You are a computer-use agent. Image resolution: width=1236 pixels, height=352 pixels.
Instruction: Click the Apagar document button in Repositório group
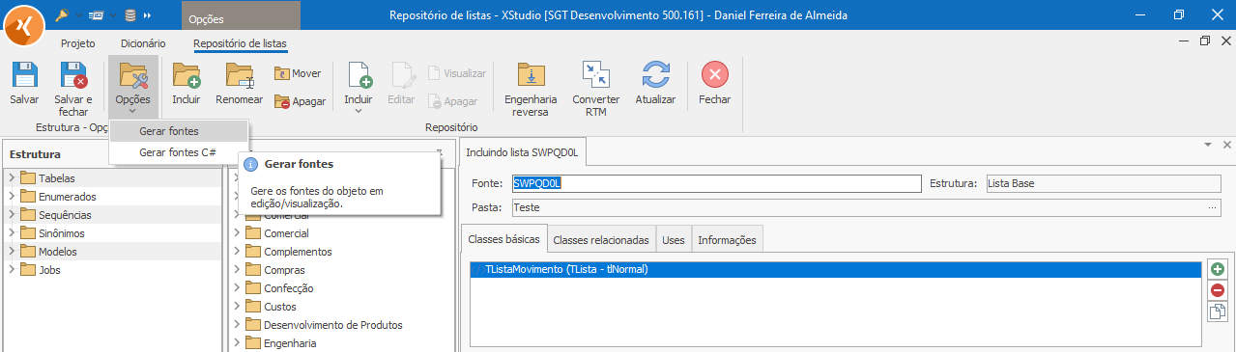tap(453, 101)
